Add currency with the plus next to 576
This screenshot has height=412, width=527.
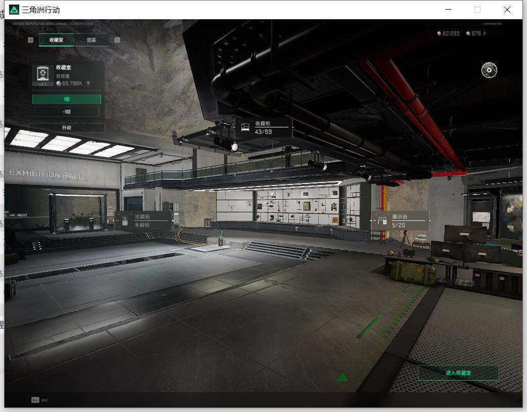pyautogui.click(x=485, y=33)
